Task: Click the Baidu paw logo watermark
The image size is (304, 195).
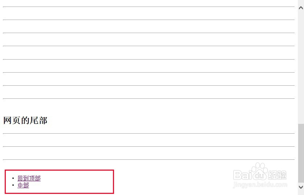Action: pyautogui.click(x=259, y=171)
